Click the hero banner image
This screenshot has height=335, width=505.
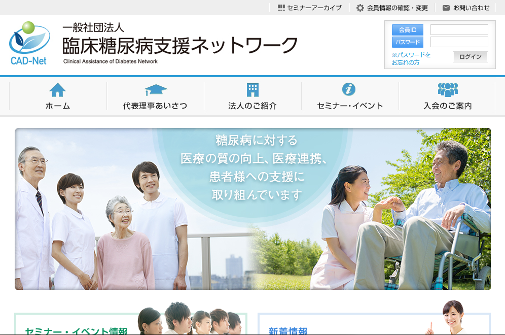click(252, 209)
